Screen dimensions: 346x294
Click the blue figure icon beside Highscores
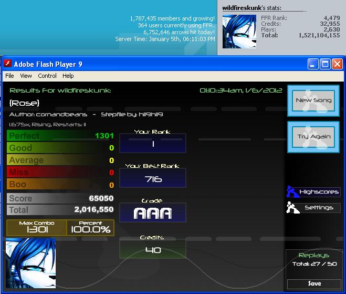(292, 191)
